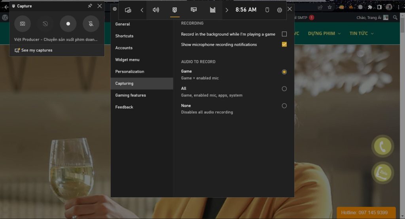Switch to Gaming features settings tab
The image size is (405, 219).
coord(131,95)
